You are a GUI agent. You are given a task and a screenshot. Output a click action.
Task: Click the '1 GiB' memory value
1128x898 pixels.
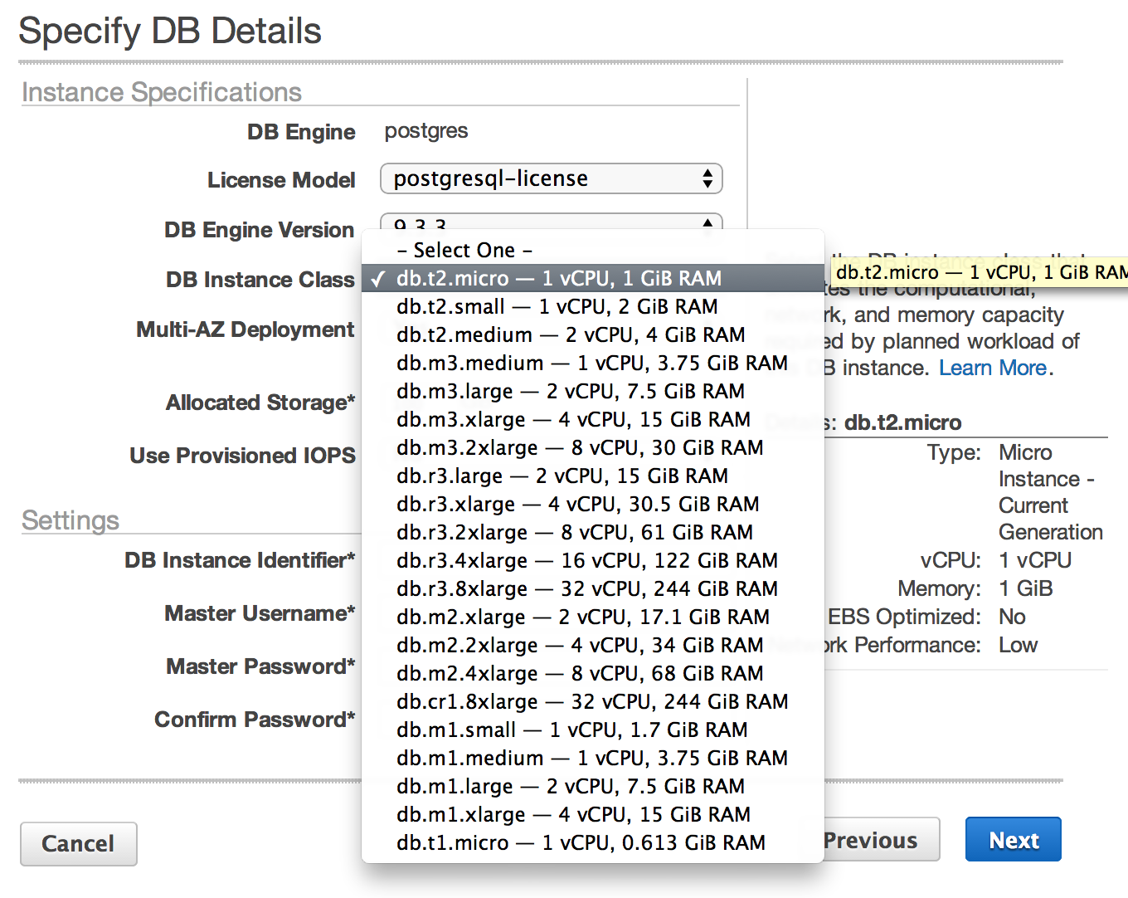click(1026, 588)
